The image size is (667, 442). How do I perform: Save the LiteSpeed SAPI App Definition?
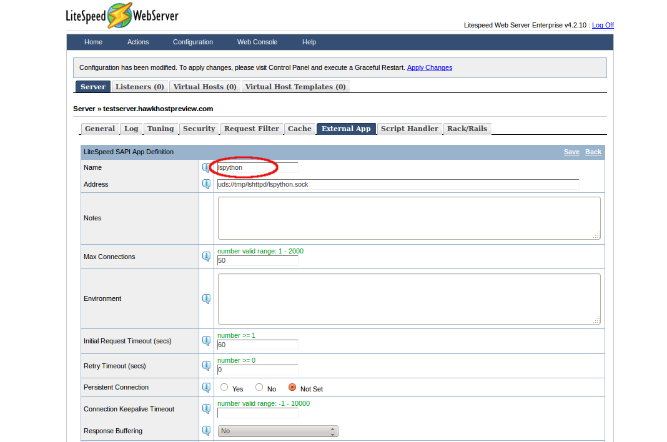click(571, 152)
